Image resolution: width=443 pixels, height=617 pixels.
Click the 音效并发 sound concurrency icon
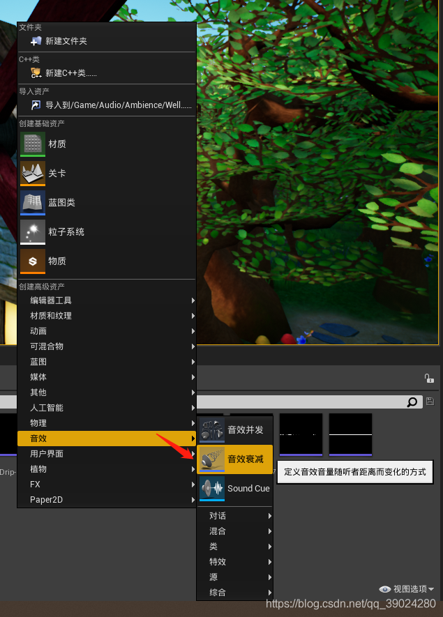[212, 429]
